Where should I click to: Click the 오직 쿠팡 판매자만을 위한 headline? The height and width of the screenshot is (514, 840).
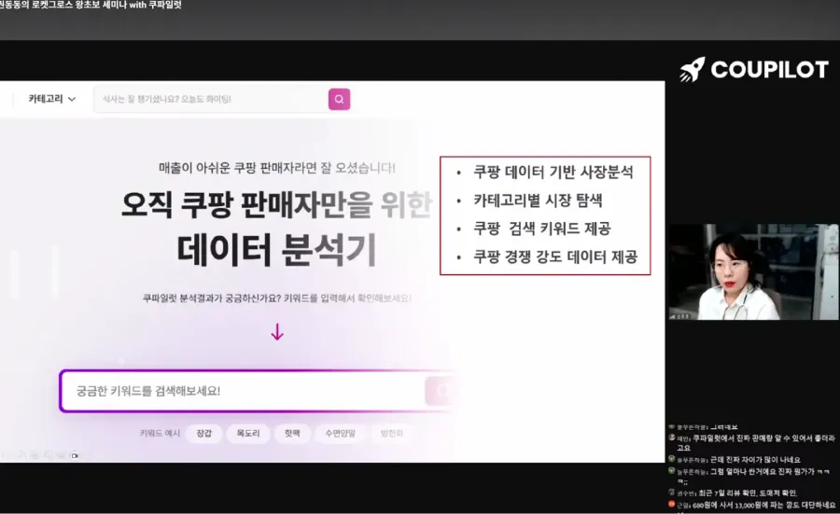(x=276, y=204)
